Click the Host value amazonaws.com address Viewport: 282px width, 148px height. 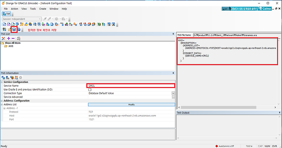pyautogui.click(x=122, y=116)
